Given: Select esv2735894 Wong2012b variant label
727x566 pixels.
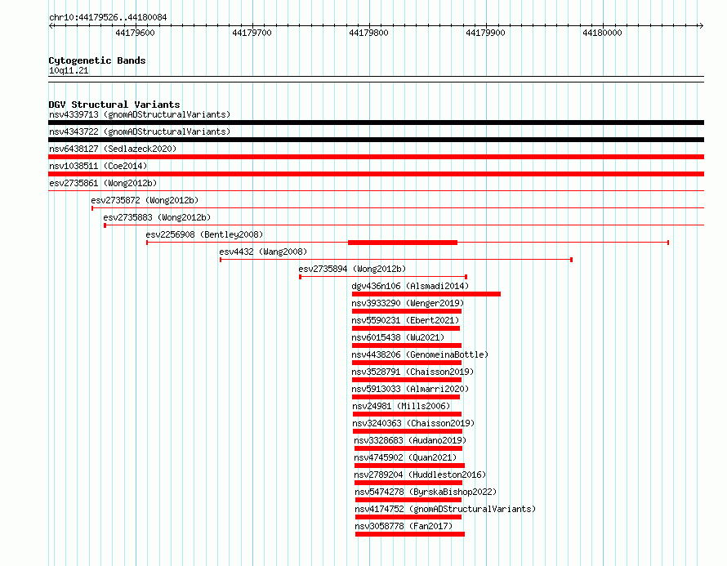Looking at the screenshot, I should coord(352,269).
